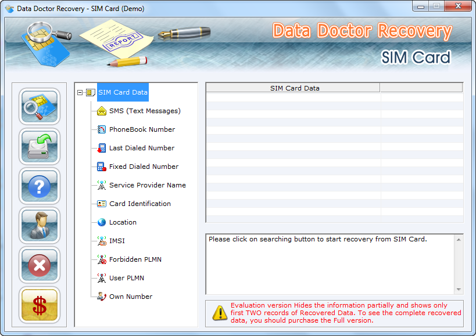This screenshot has width=476, height=336.
Task: Click the dollar sign Purchase icon button
Action: [40, 305]
